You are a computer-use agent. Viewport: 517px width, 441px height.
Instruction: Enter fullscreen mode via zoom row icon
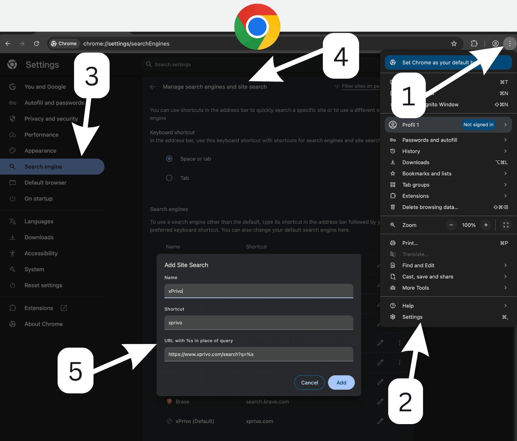point(506,225)
